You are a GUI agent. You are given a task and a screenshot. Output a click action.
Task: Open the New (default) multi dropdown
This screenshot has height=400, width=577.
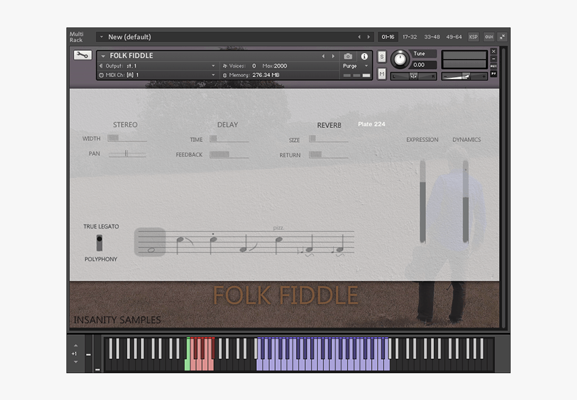101,37
